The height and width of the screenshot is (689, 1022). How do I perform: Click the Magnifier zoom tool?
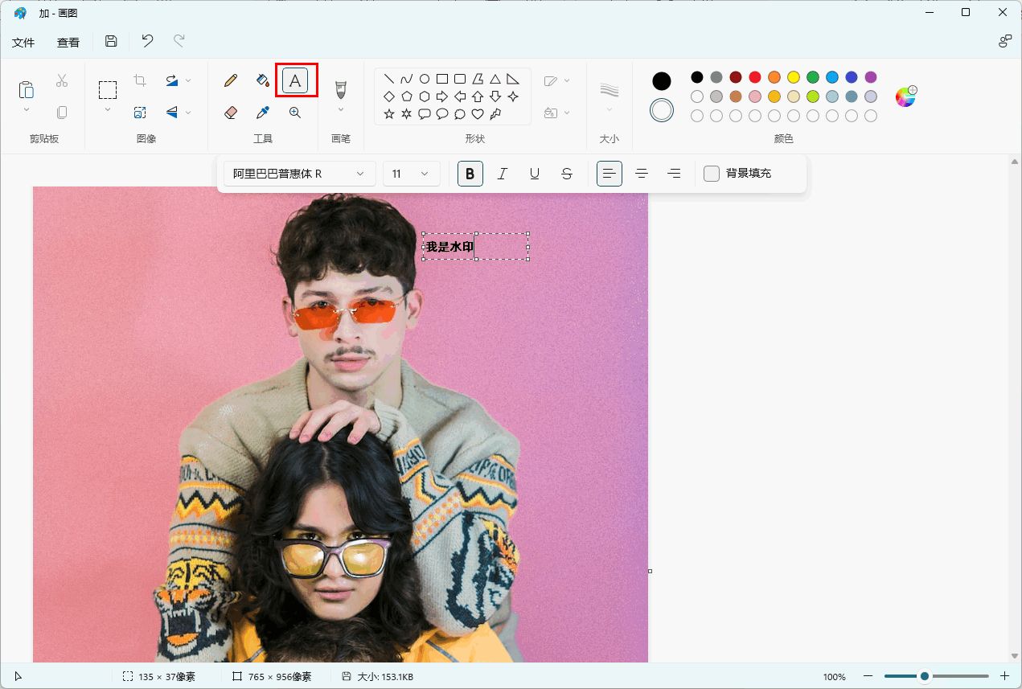point(295,113)
